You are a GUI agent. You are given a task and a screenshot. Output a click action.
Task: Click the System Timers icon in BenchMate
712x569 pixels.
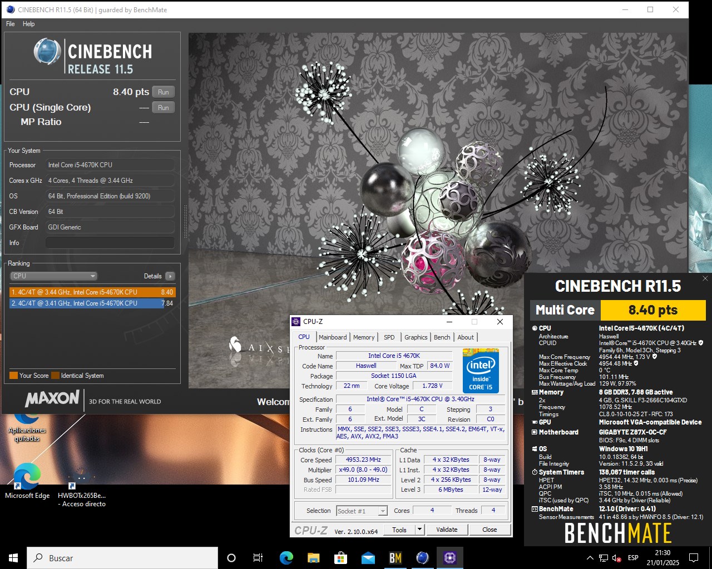[535, 472]
